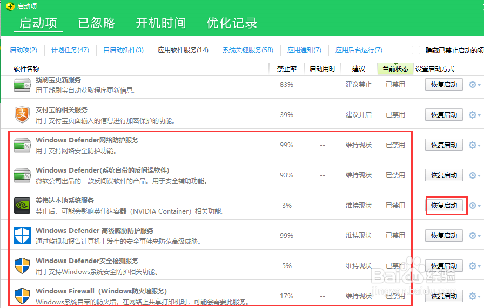The image size is (484, 308).
Task: Select 应用软件服务(14) sub-tab
Action: [183, 50]
